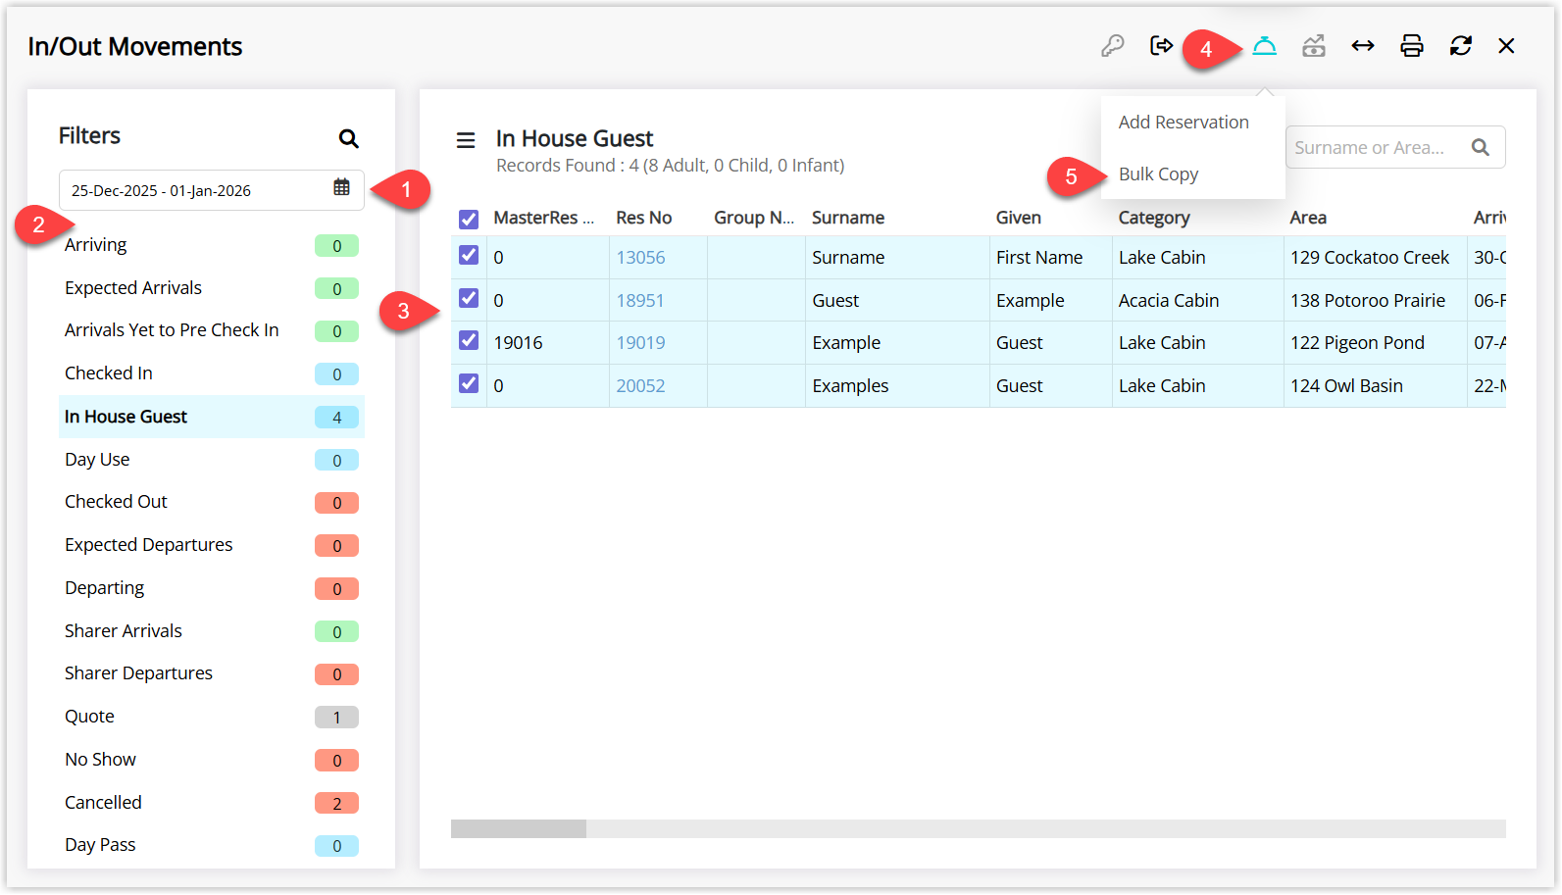This screenshot has width=1562, height=895.
Task: Sort by the Group N... column header
Action: (x=754, y=218)
